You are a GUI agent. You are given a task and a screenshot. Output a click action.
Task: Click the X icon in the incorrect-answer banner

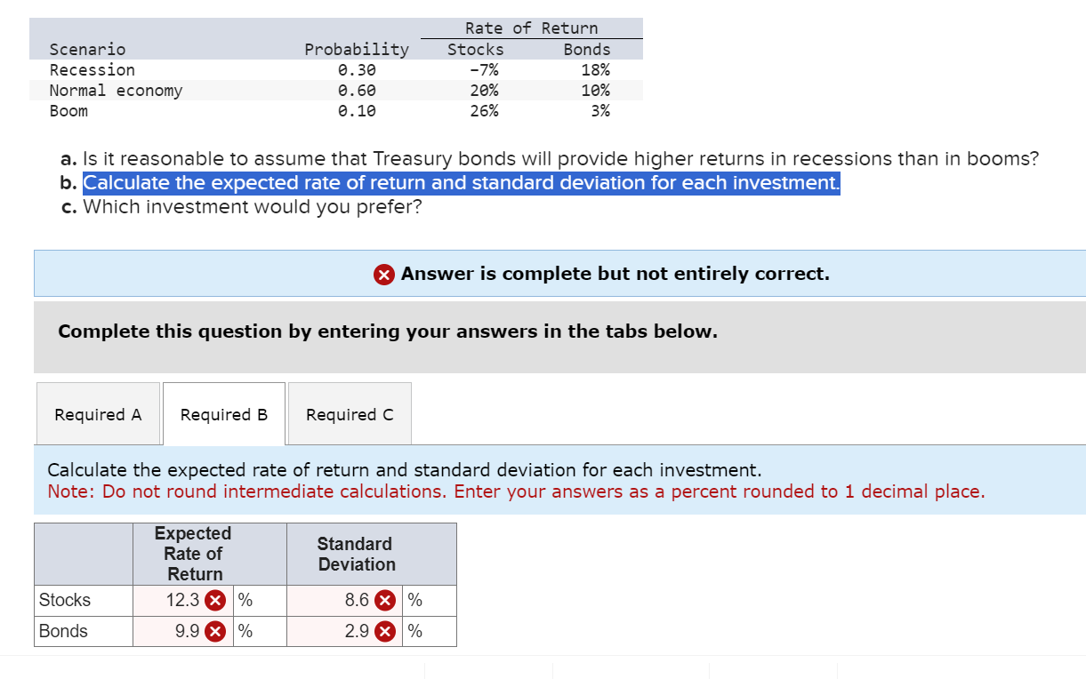click(x=383, y=274)
